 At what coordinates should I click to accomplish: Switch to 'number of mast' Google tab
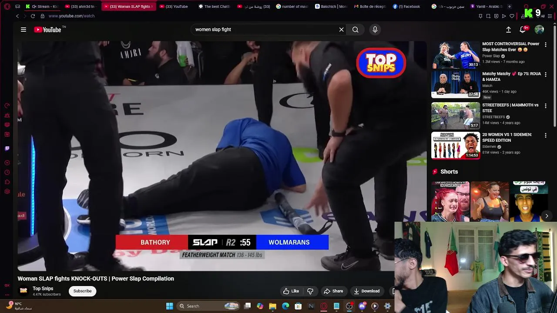(x=292, y=7)
